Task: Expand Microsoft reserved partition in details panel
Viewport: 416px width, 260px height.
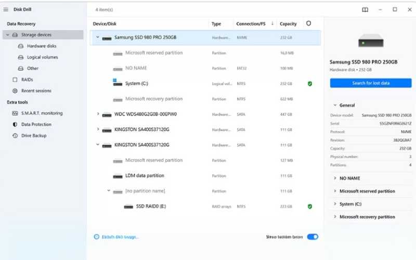Action: (335, 191)
